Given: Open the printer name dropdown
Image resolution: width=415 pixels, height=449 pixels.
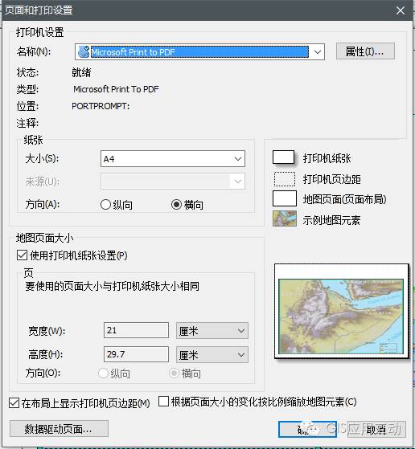Looking at the screenshot, I should pos(317,52).
